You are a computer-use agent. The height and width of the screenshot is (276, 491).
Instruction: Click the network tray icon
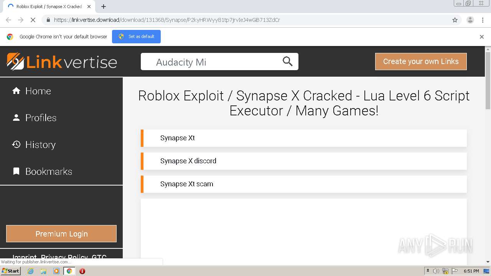(x=445, y=271)
